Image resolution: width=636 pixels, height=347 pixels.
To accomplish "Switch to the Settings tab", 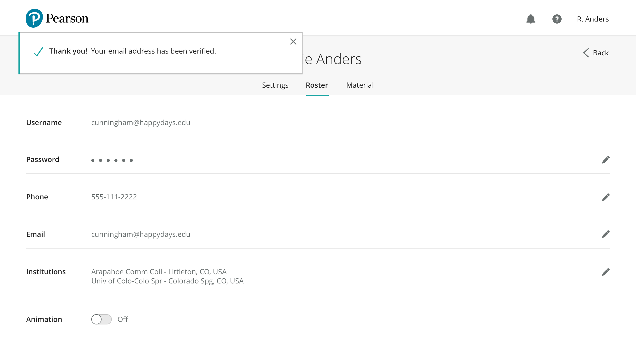I will tap(275, 85).
